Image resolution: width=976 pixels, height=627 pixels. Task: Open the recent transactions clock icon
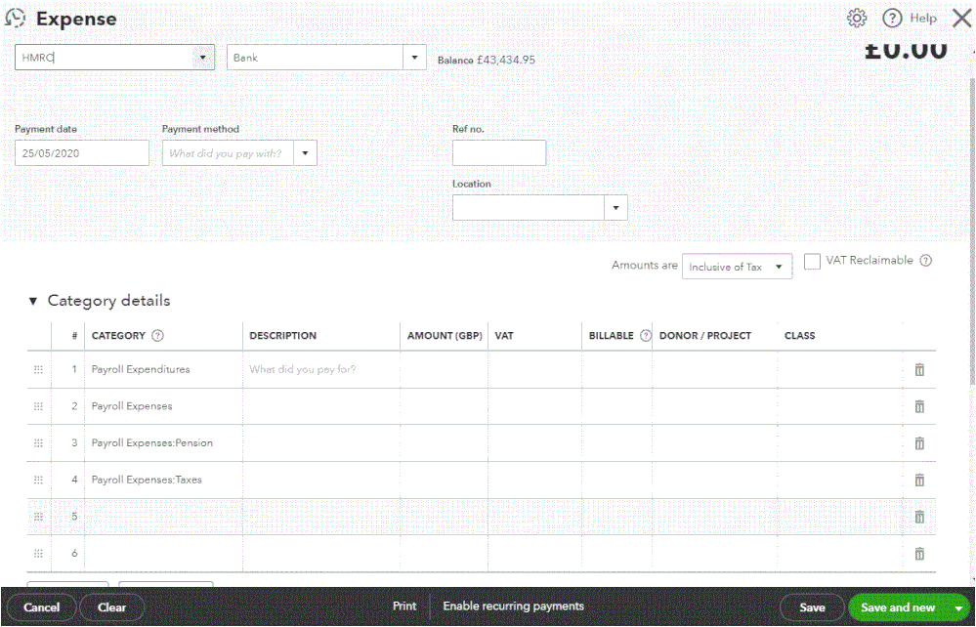(x=15, y=19)
